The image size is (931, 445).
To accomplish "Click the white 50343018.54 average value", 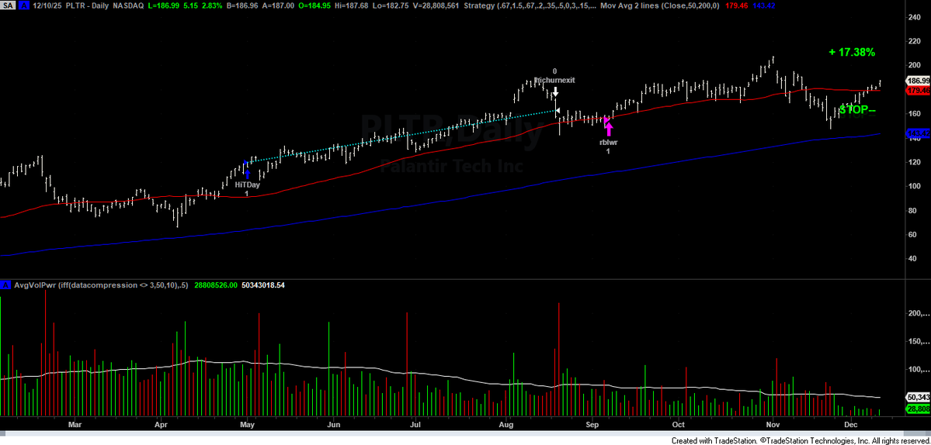I will (x=263, y=285).
